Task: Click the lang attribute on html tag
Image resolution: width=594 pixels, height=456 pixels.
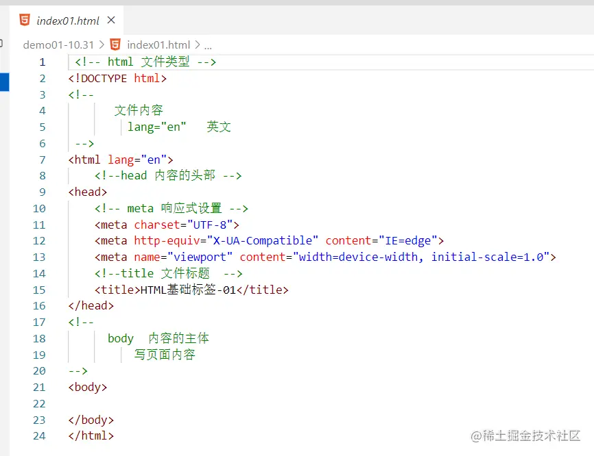Action: [121, 160]
